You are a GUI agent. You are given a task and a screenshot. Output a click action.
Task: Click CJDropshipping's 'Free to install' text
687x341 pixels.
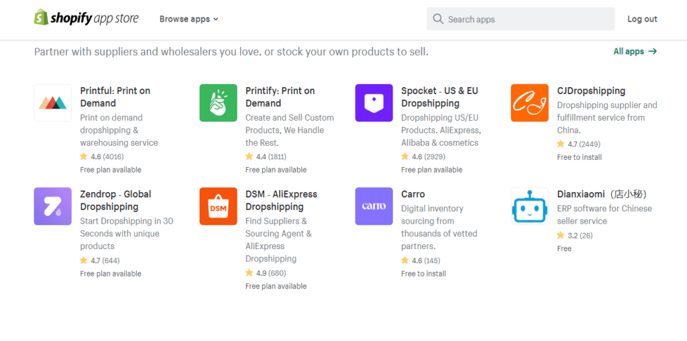pos(579,157)
